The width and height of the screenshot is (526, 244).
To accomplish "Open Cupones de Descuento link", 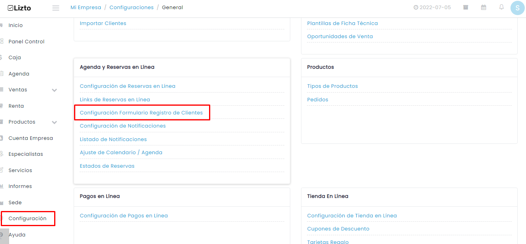I will coord(338,229).
